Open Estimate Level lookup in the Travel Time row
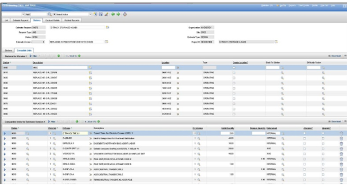Image resolution: width=347 pixels, height=192 pixels. coord(282,133)
